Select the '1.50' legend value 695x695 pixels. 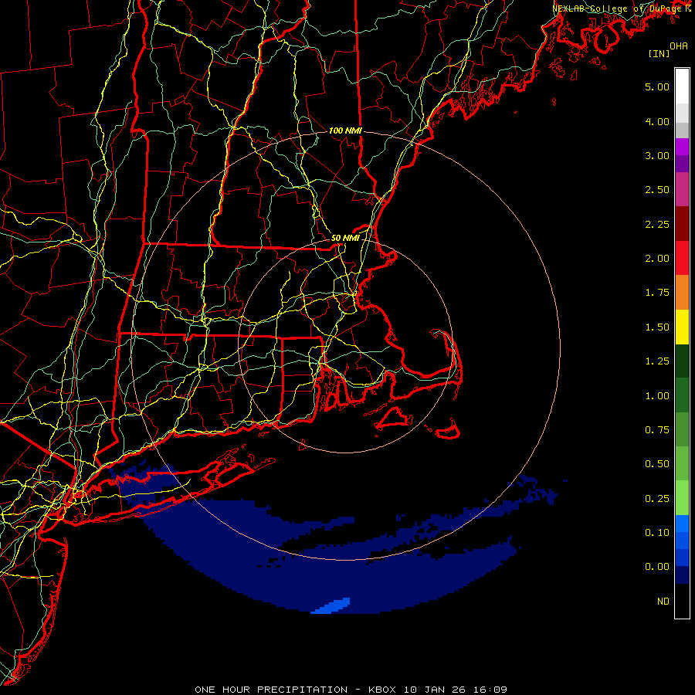pyautogui.click(x=657, y=327)
